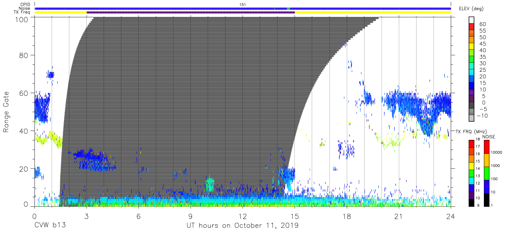Click the small green spot on the Noise bar
The width and height of the screenshot is (507, 234).
point(288,8)
